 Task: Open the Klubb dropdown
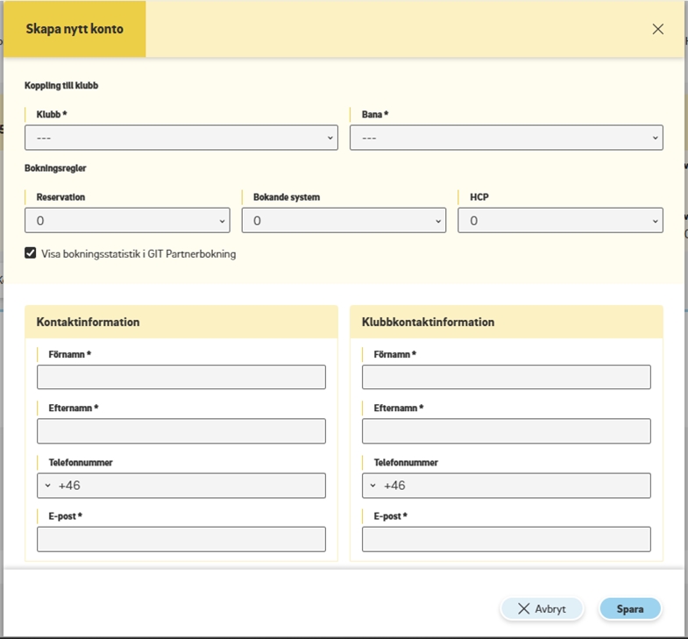181,138
